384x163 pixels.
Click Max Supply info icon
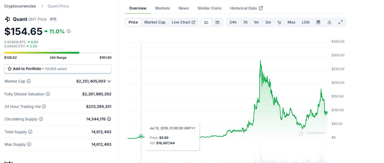tap(29, 145)
